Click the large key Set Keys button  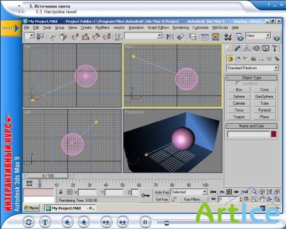point(146,195)
